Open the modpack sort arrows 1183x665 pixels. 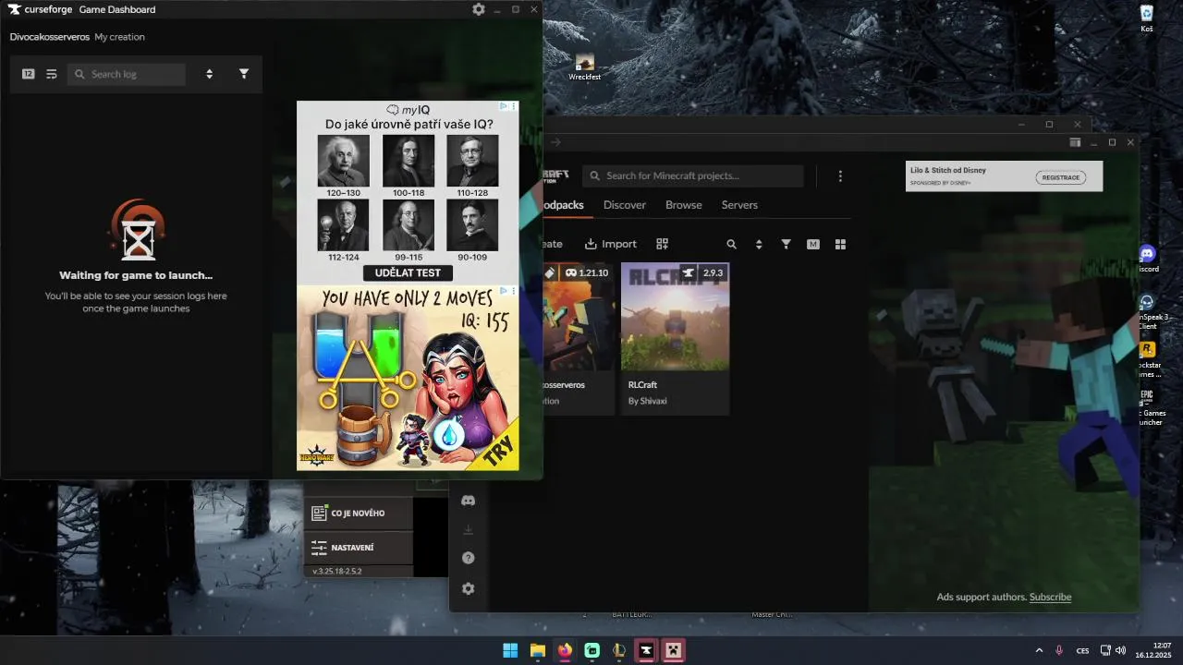click(759, 244)
